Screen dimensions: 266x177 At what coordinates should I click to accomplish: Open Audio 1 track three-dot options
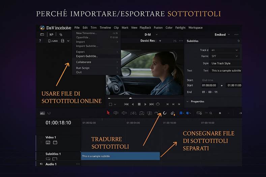(x=78, y=164)
